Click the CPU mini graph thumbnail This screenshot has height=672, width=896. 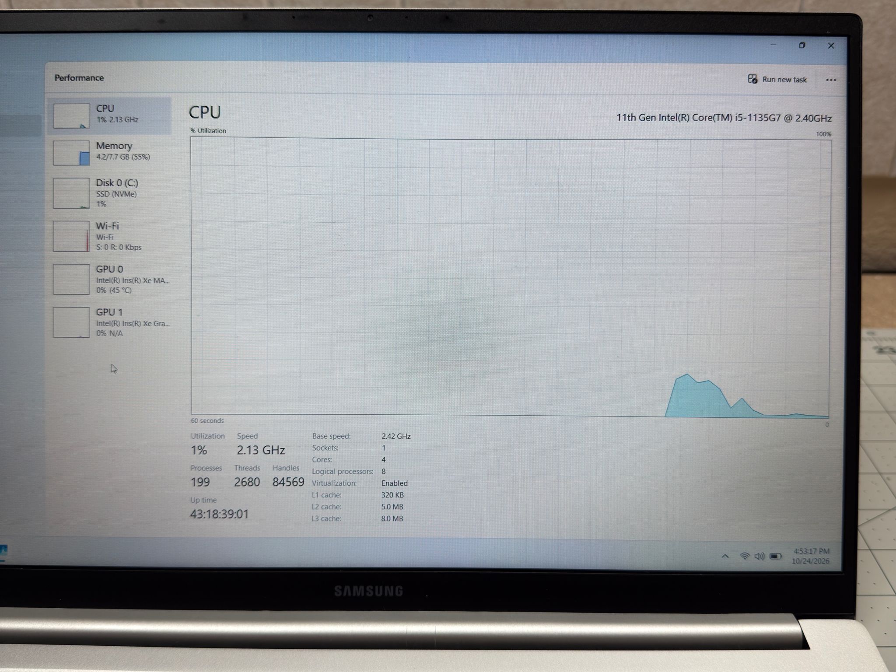pos(72,116)
